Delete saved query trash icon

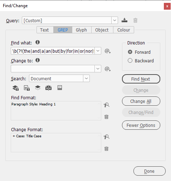135,20
